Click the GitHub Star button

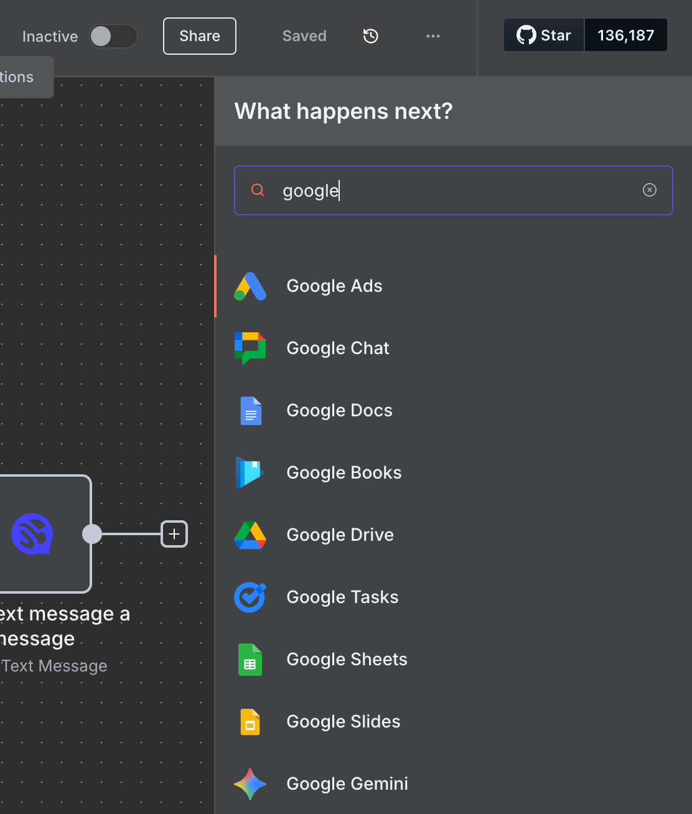coord(544,35)
